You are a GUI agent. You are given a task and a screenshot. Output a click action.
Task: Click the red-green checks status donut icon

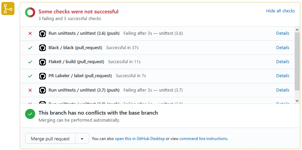point(30,13)
